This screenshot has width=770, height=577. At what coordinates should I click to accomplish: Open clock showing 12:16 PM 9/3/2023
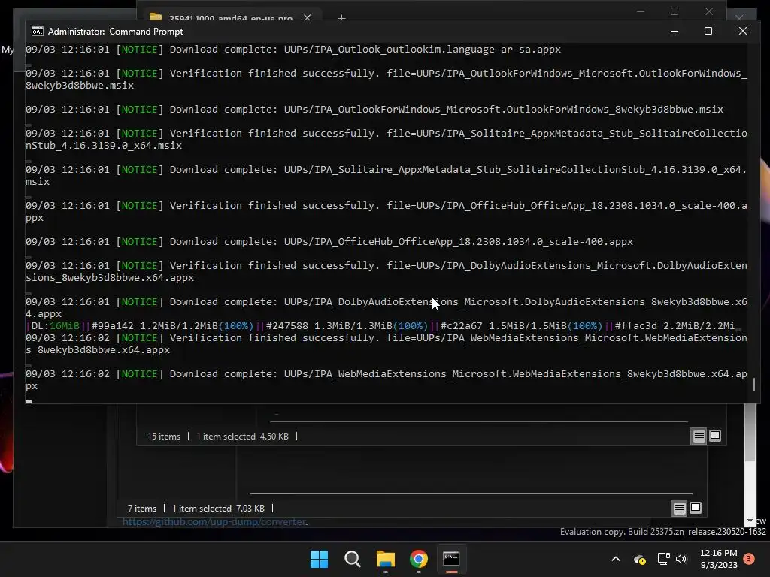718,559
